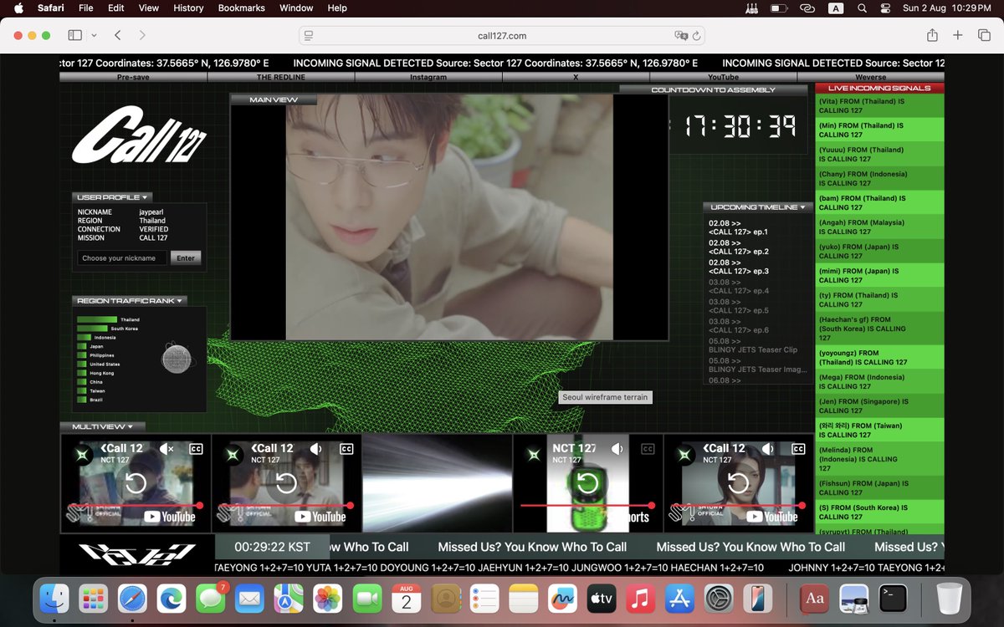Image resolution: width=1004 pixels, height=627 pixels.
Task: Open Messages from the Dock
Action: 210,599
